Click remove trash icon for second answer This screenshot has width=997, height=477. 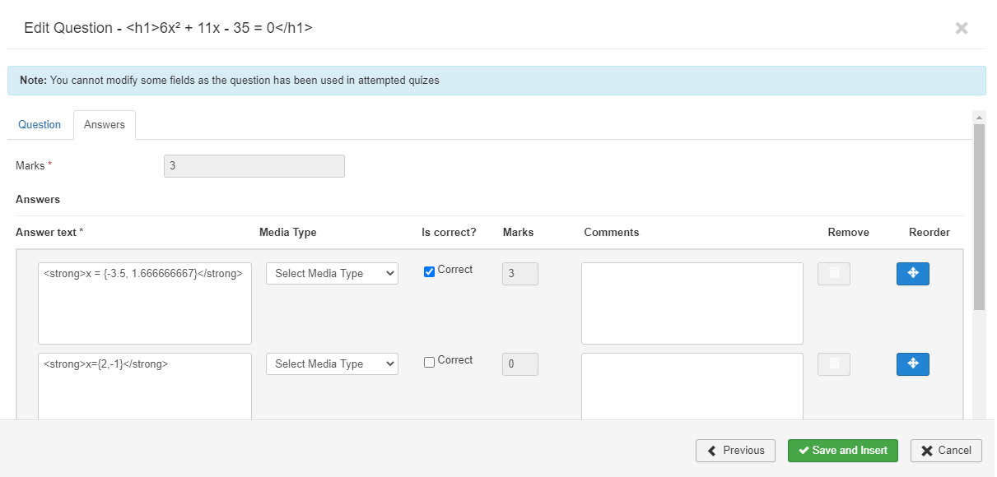(x=833, y=364)
